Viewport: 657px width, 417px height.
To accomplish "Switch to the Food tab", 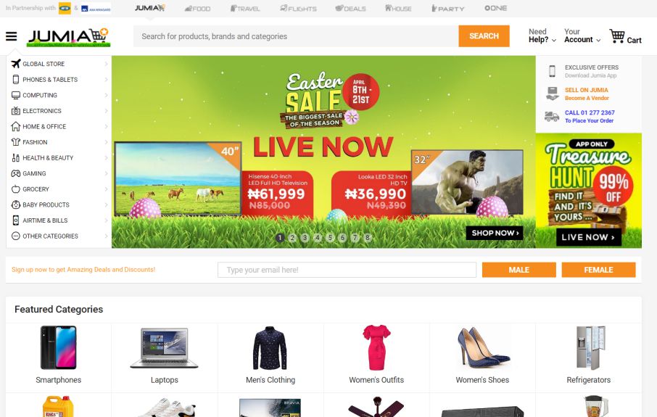I will (197, 9).
